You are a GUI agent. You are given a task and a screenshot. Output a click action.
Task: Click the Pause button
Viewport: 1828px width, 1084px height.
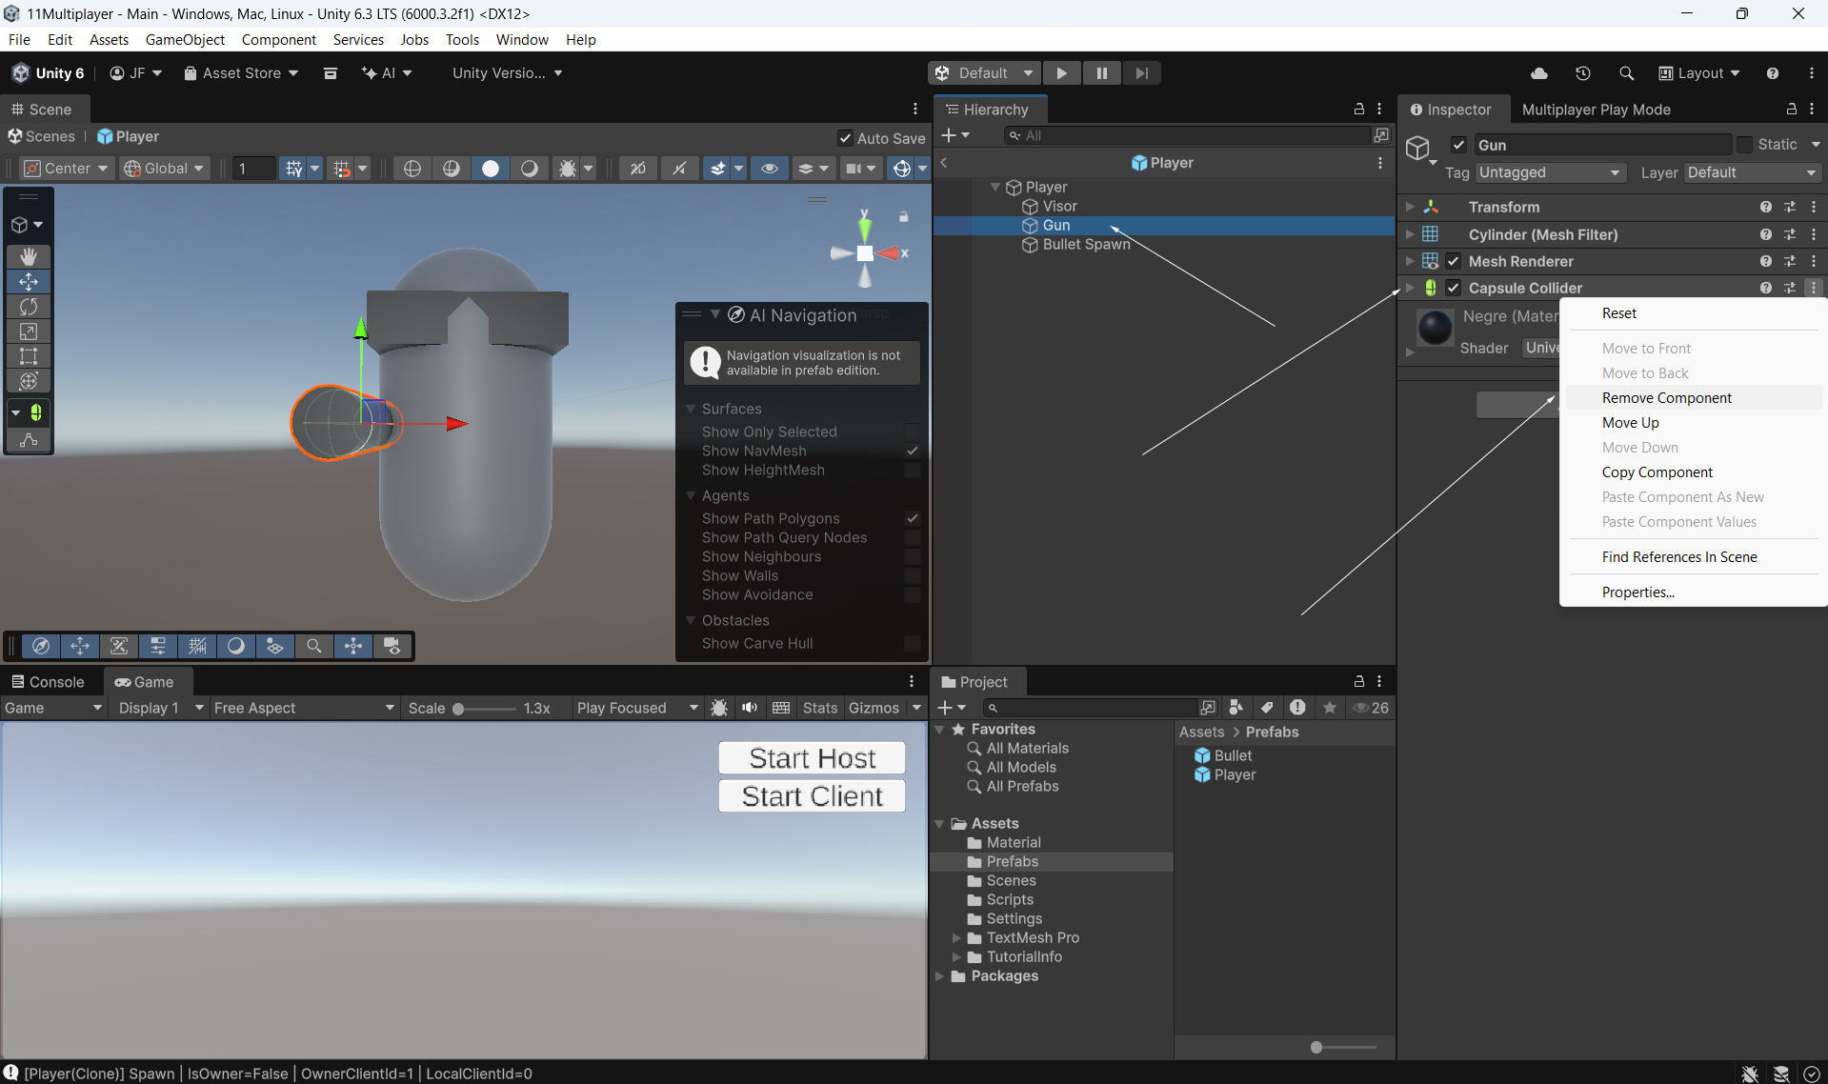pos(1101,73)
